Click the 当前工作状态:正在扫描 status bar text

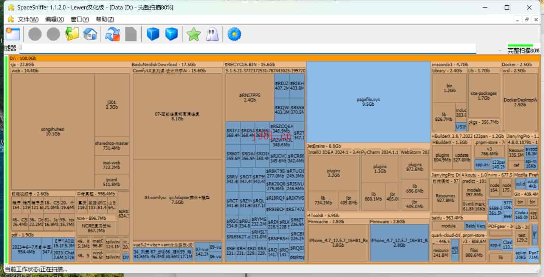click(36, 269)
